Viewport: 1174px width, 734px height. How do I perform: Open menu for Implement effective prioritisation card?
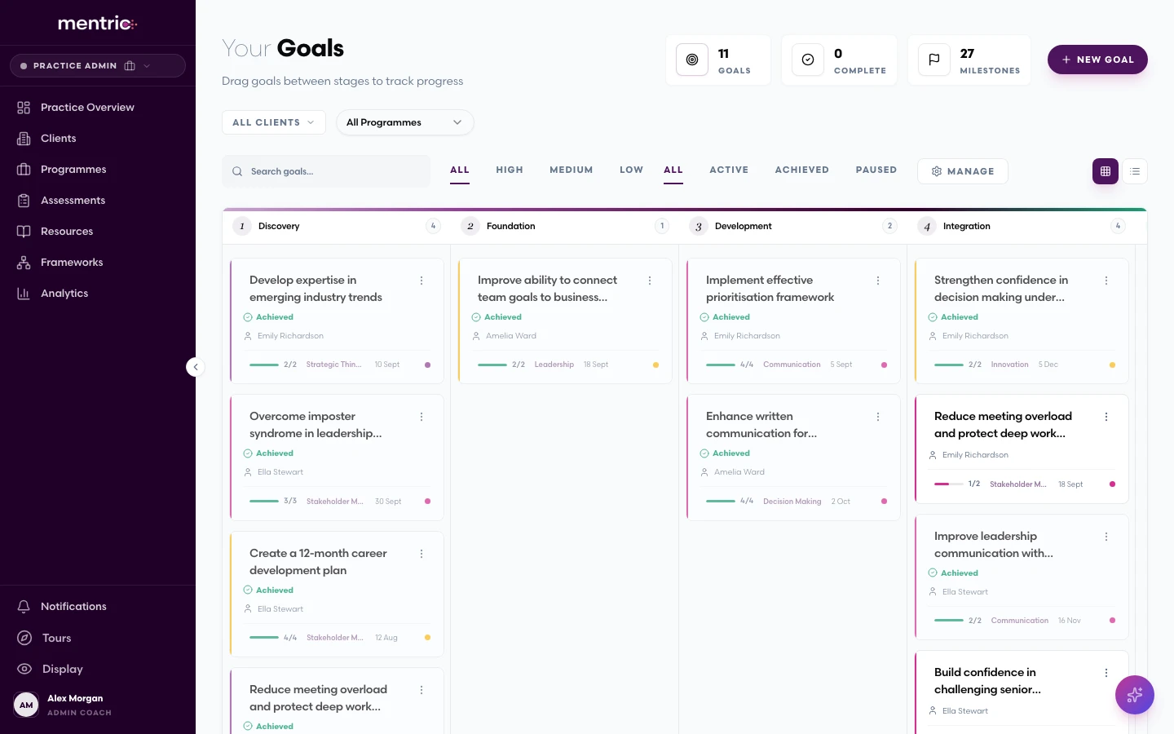878,281
